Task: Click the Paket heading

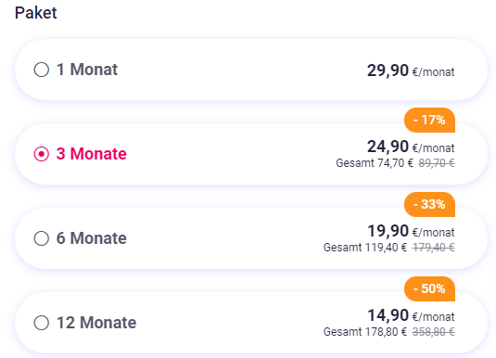Action: [36, 13]
